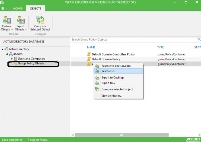Click the Restore to dc01.az.com menu icon
This screenshot has height=142, width=201.
(x=97, y=66)
